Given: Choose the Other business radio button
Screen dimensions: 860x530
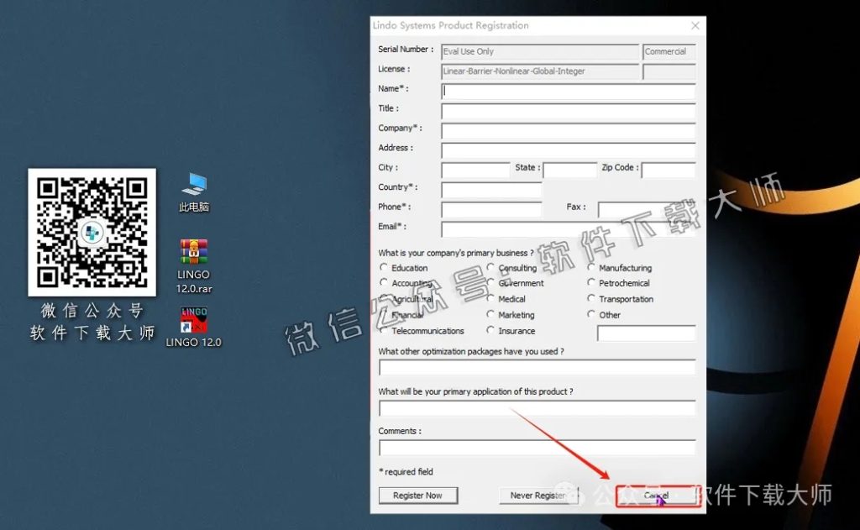Looking at the screenshot, I should pyautogui.click(x=592, y=315).
